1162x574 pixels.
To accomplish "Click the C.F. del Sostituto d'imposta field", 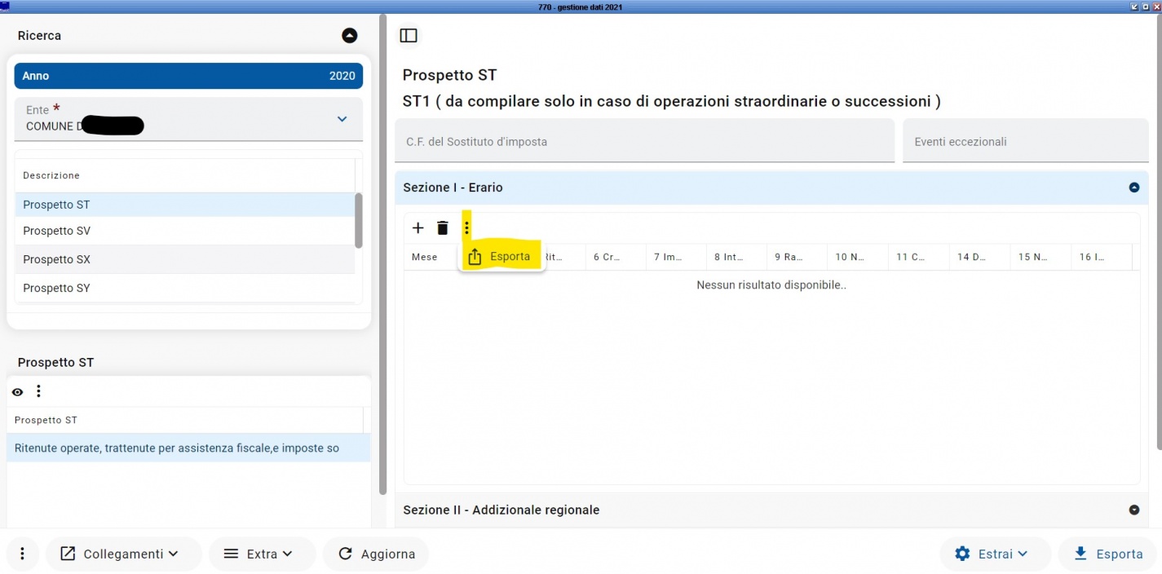I will coord(645,141).
